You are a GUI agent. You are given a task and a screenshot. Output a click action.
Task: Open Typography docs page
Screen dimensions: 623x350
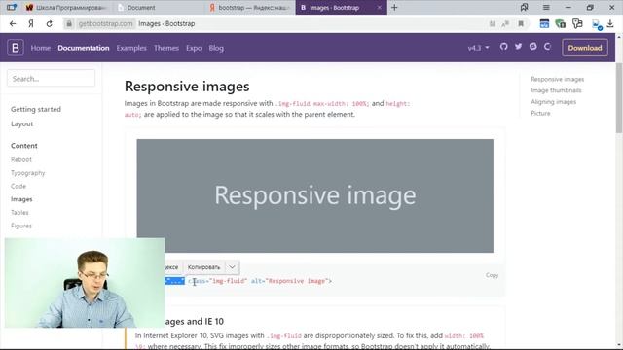pyautogui.click(x=28, y=173)
